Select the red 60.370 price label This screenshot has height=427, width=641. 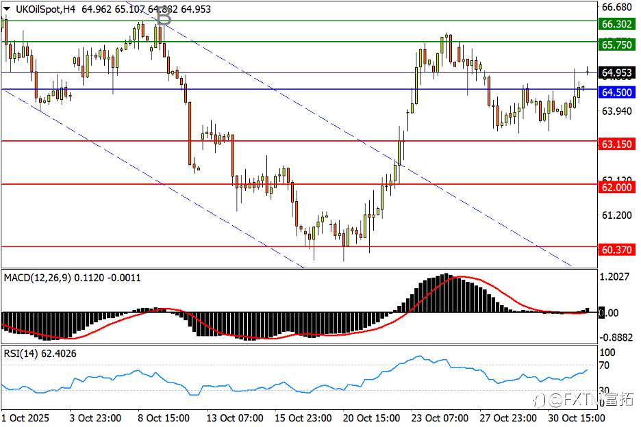(617, 249)
